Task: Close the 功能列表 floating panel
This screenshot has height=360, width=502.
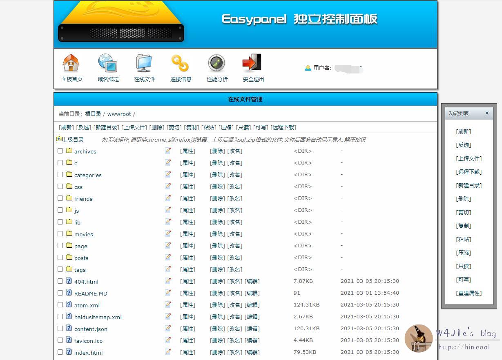Action: pyautogui.click(x=486, y=113)
